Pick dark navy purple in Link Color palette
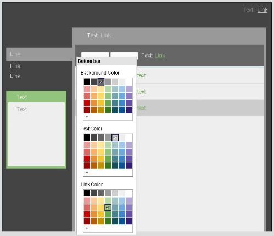This screenshot has height=236, width=274. click(129, 221)
